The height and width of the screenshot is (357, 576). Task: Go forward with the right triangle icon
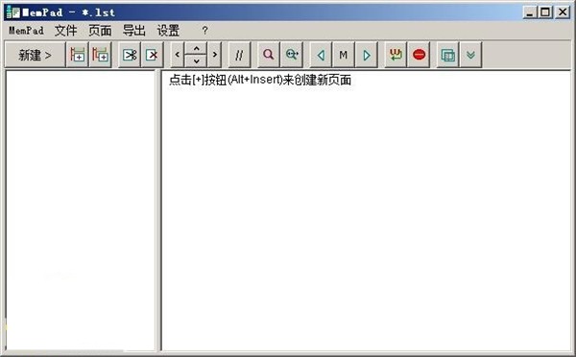point(367,55)
